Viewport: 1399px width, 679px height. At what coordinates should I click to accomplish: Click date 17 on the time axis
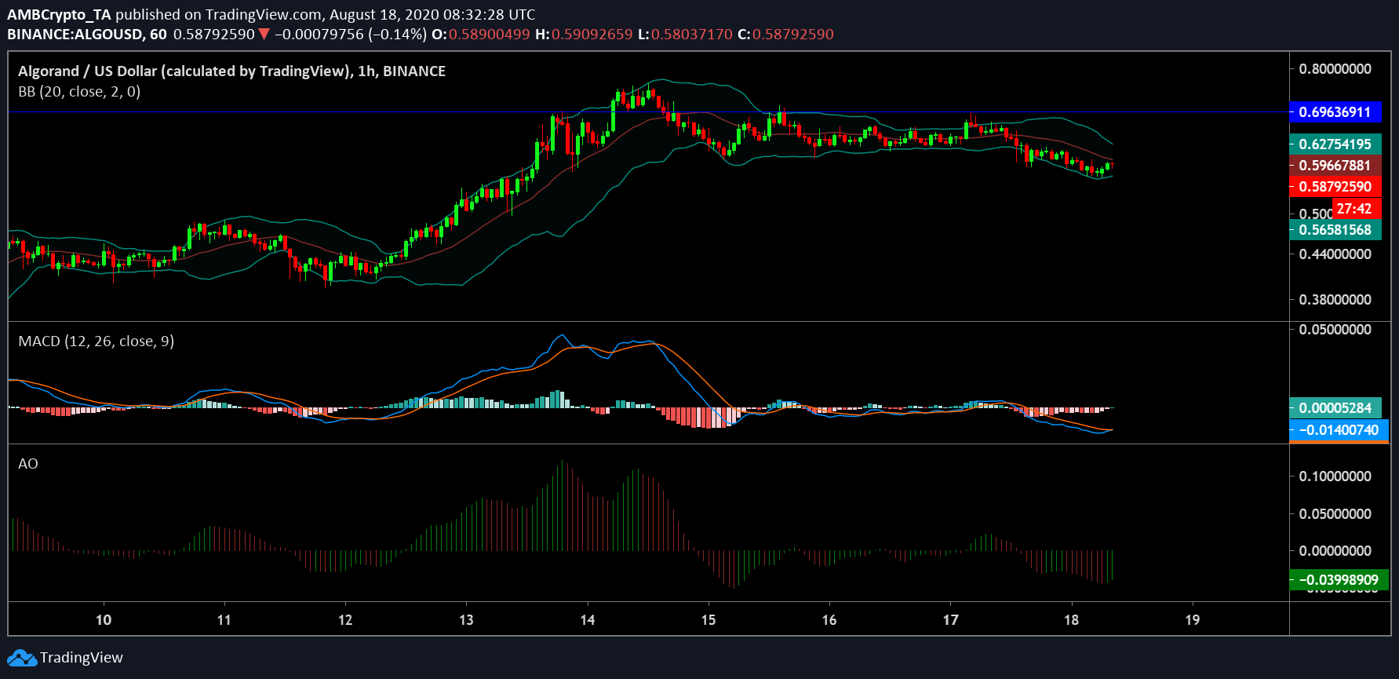pos(951,620)
